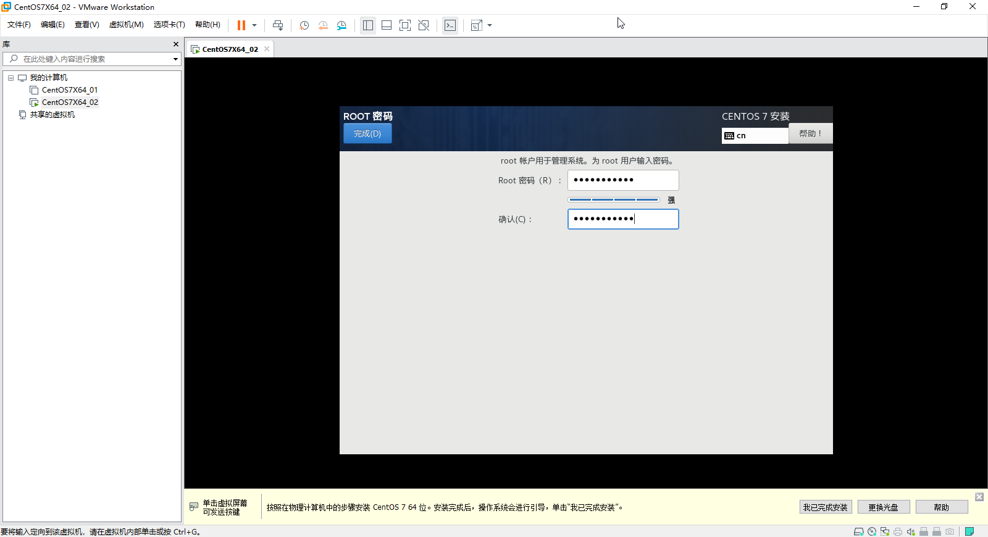988x537 pixels.
Task: Click the cn keyboard layout indicator
Action: (755, 135)
